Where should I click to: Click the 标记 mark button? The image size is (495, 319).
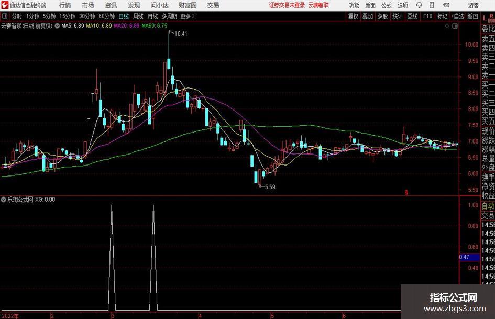(442, 16)
